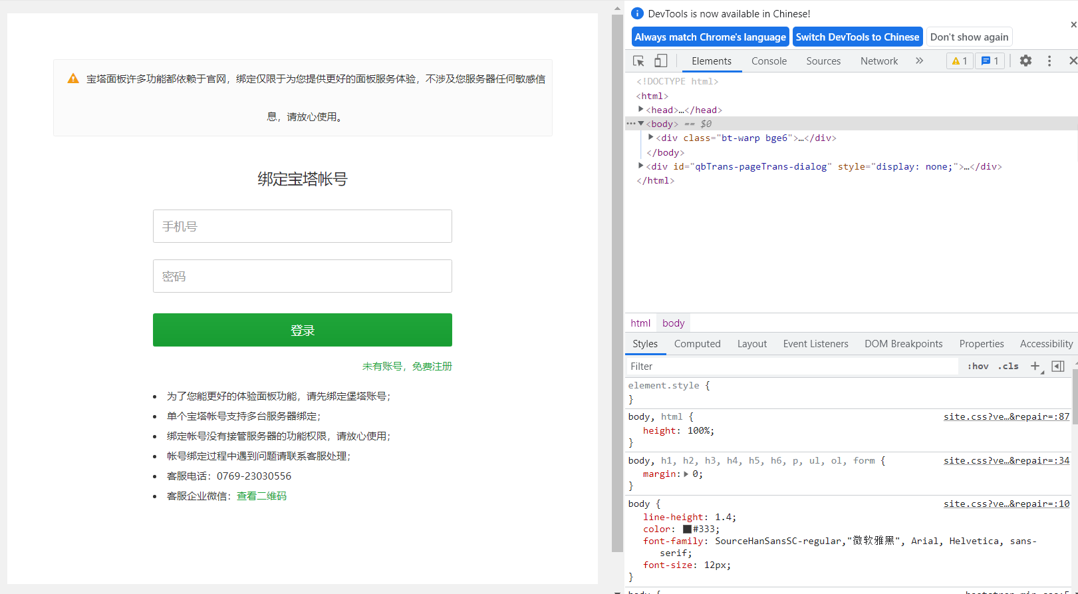Image resolution: width=1078 pixels, height=594 pixels.
Task: Open the Layout sub-tab
Action: [751, 343]
